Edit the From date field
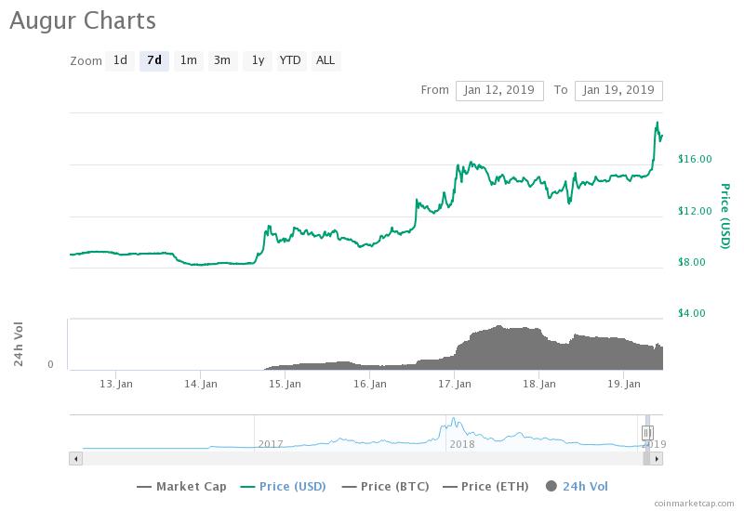 pyautogui.click(x=500, y=90)
